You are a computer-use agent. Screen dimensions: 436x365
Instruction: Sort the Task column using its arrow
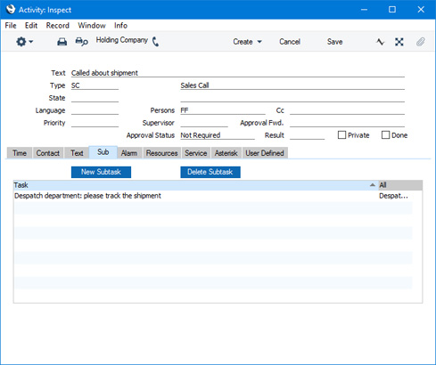(373, 185)
